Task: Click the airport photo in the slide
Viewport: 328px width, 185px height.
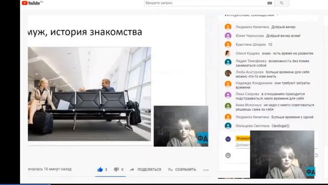Action: coord(89,94)
